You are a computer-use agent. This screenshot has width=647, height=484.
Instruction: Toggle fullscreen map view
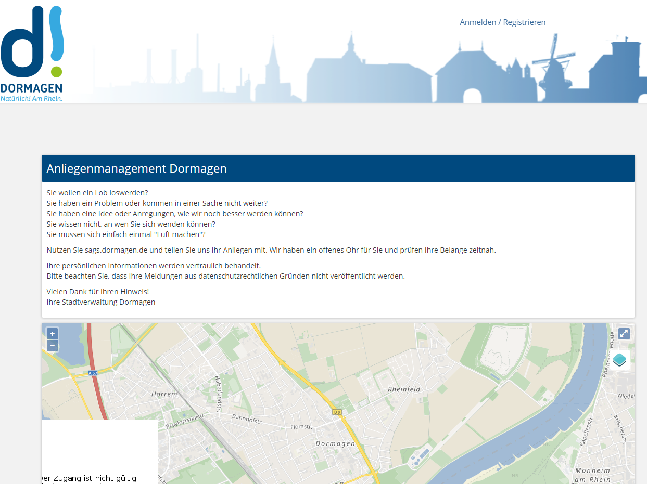624,334
